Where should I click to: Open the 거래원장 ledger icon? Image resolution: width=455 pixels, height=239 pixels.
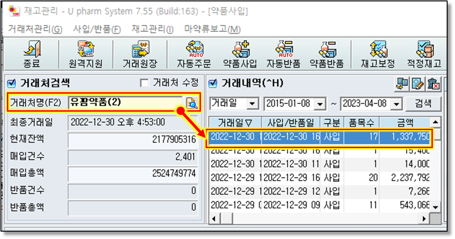click(x=139, y=54)
